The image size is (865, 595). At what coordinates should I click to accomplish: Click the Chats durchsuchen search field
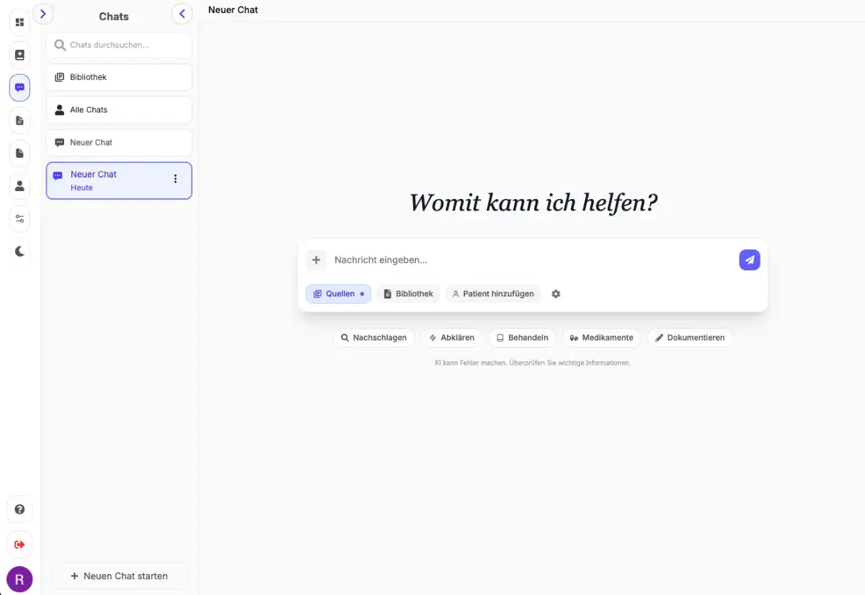[119, 45]
